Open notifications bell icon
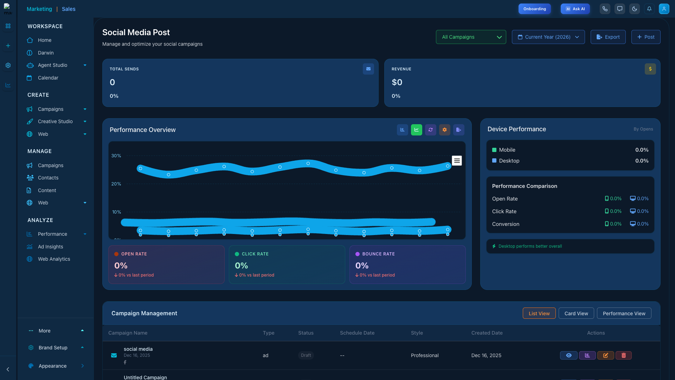Screen dimensions: 675x380 [x=649, y=9]
